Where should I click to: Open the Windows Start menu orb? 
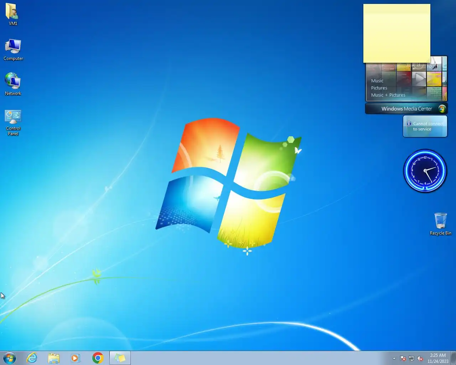click(x=10, y=358)
